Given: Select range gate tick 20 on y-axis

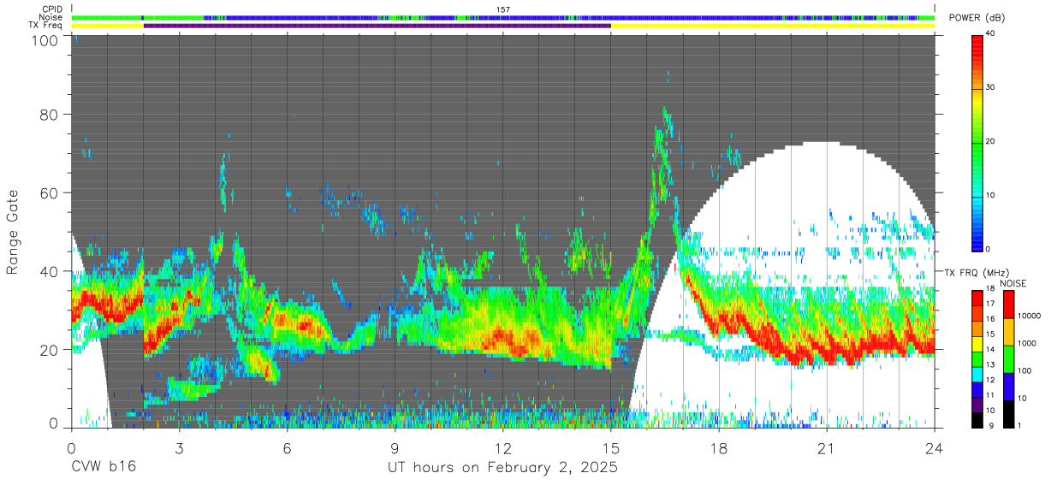Looking at the screenshot, I should point(49,350).
